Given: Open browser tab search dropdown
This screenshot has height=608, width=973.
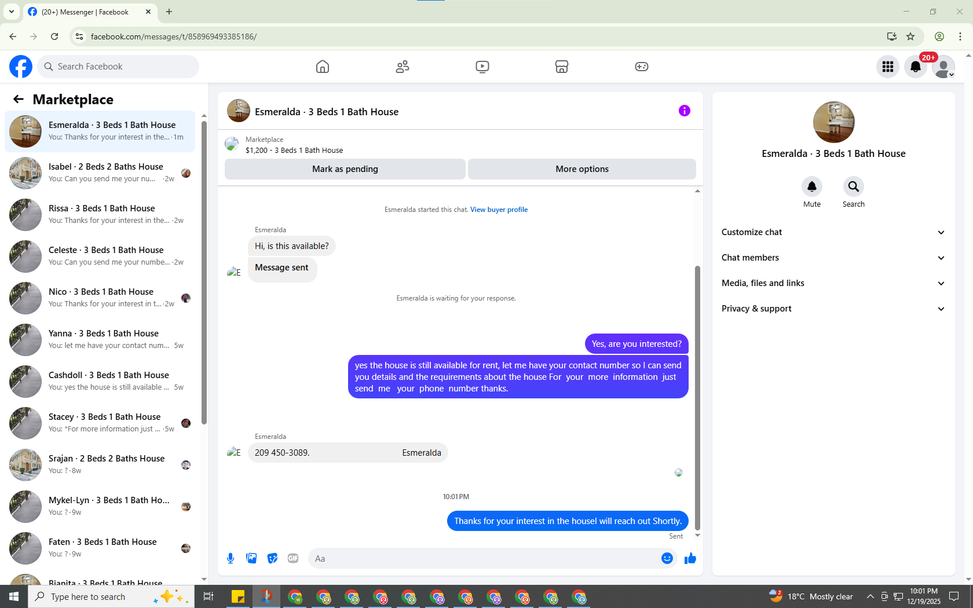Looking at the screenshot, I should pos(11,12).
